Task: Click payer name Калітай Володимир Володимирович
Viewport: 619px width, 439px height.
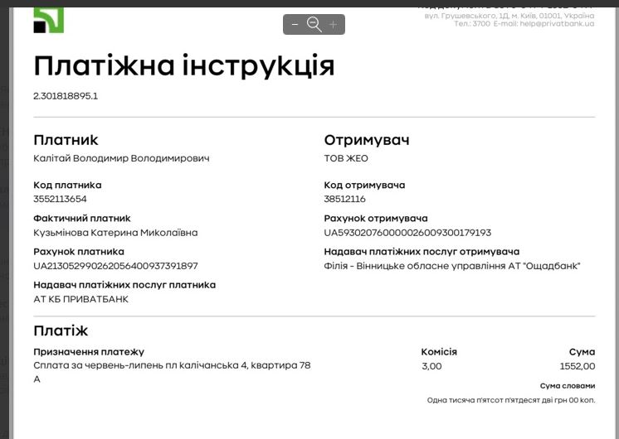Action: pos(121,158)
